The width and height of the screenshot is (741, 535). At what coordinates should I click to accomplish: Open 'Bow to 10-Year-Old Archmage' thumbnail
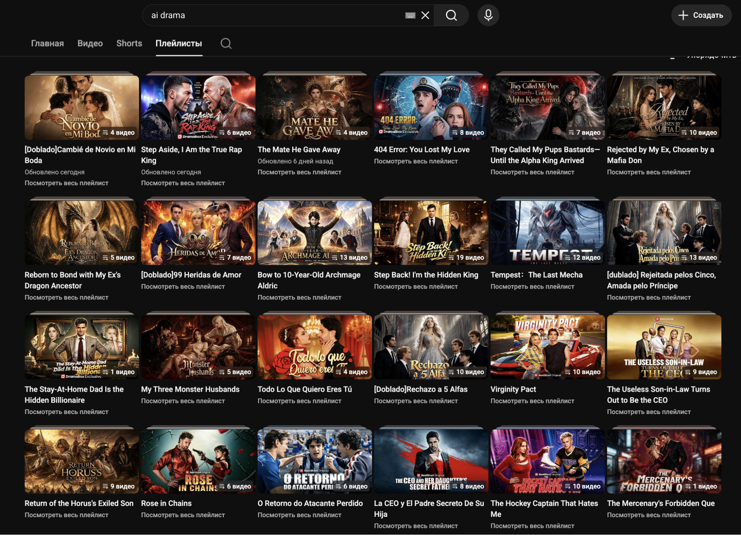click(315, 233)
